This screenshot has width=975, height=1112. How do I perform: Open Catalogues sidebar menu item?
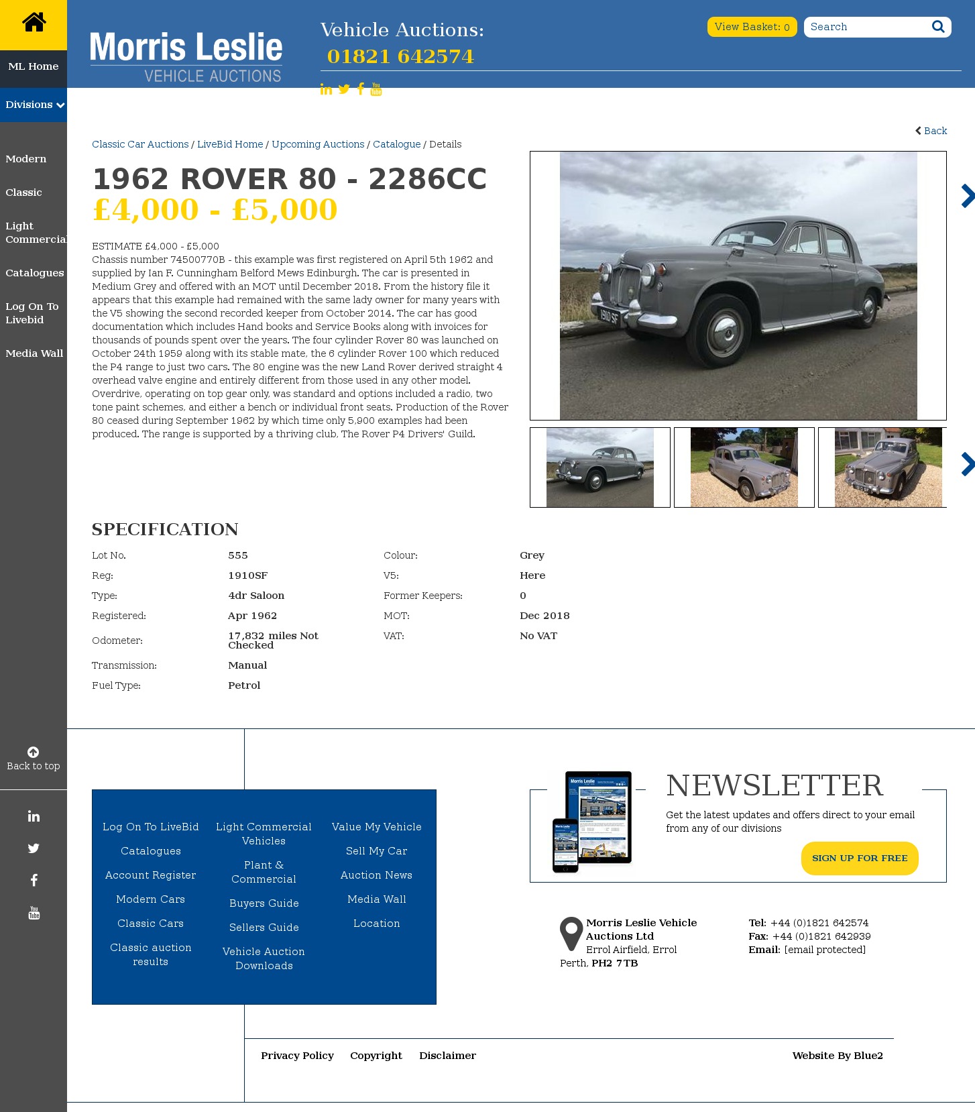click(35, 273)
